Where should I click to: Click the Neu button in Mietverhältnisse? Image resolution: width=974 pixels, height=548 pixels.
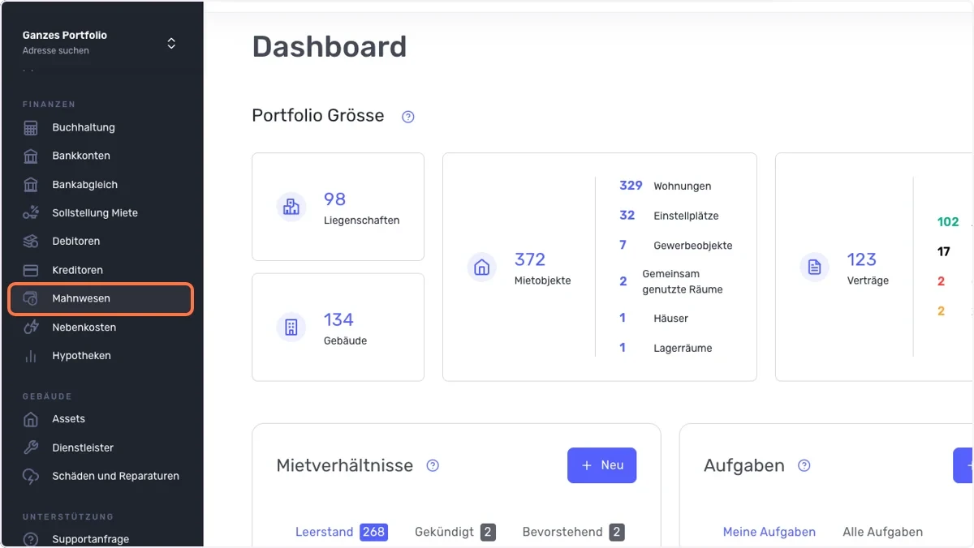(x=601, y=465)
